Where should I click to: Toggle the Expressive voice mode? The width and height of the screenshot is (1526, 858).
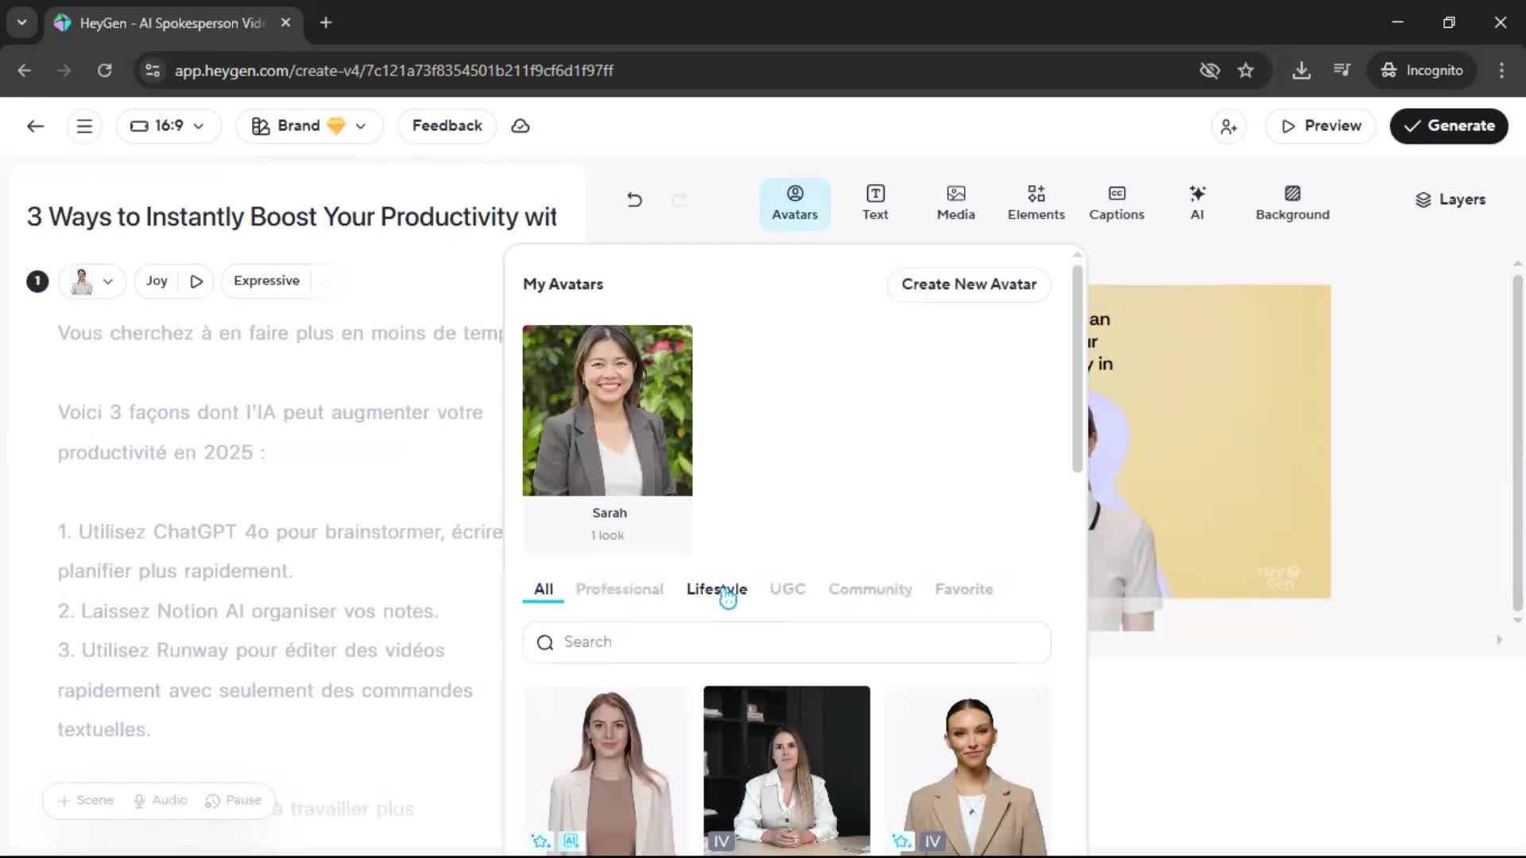click(x=266, y=281)
